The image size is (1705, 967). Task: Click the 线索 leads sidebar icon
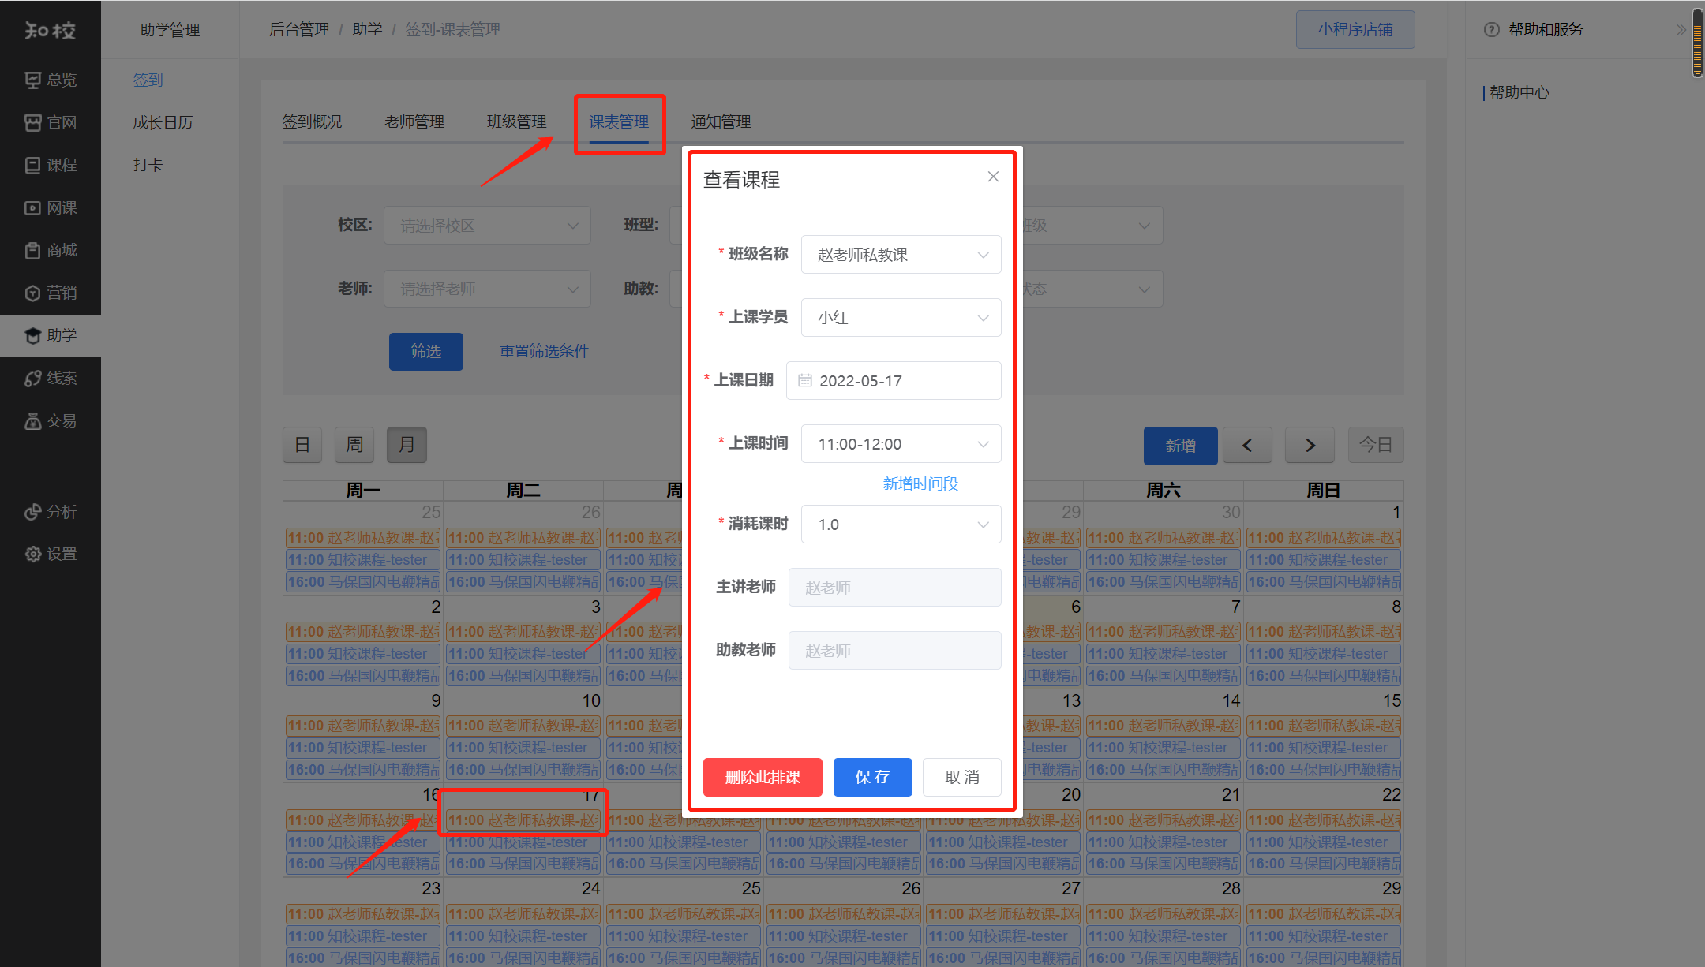32,378
